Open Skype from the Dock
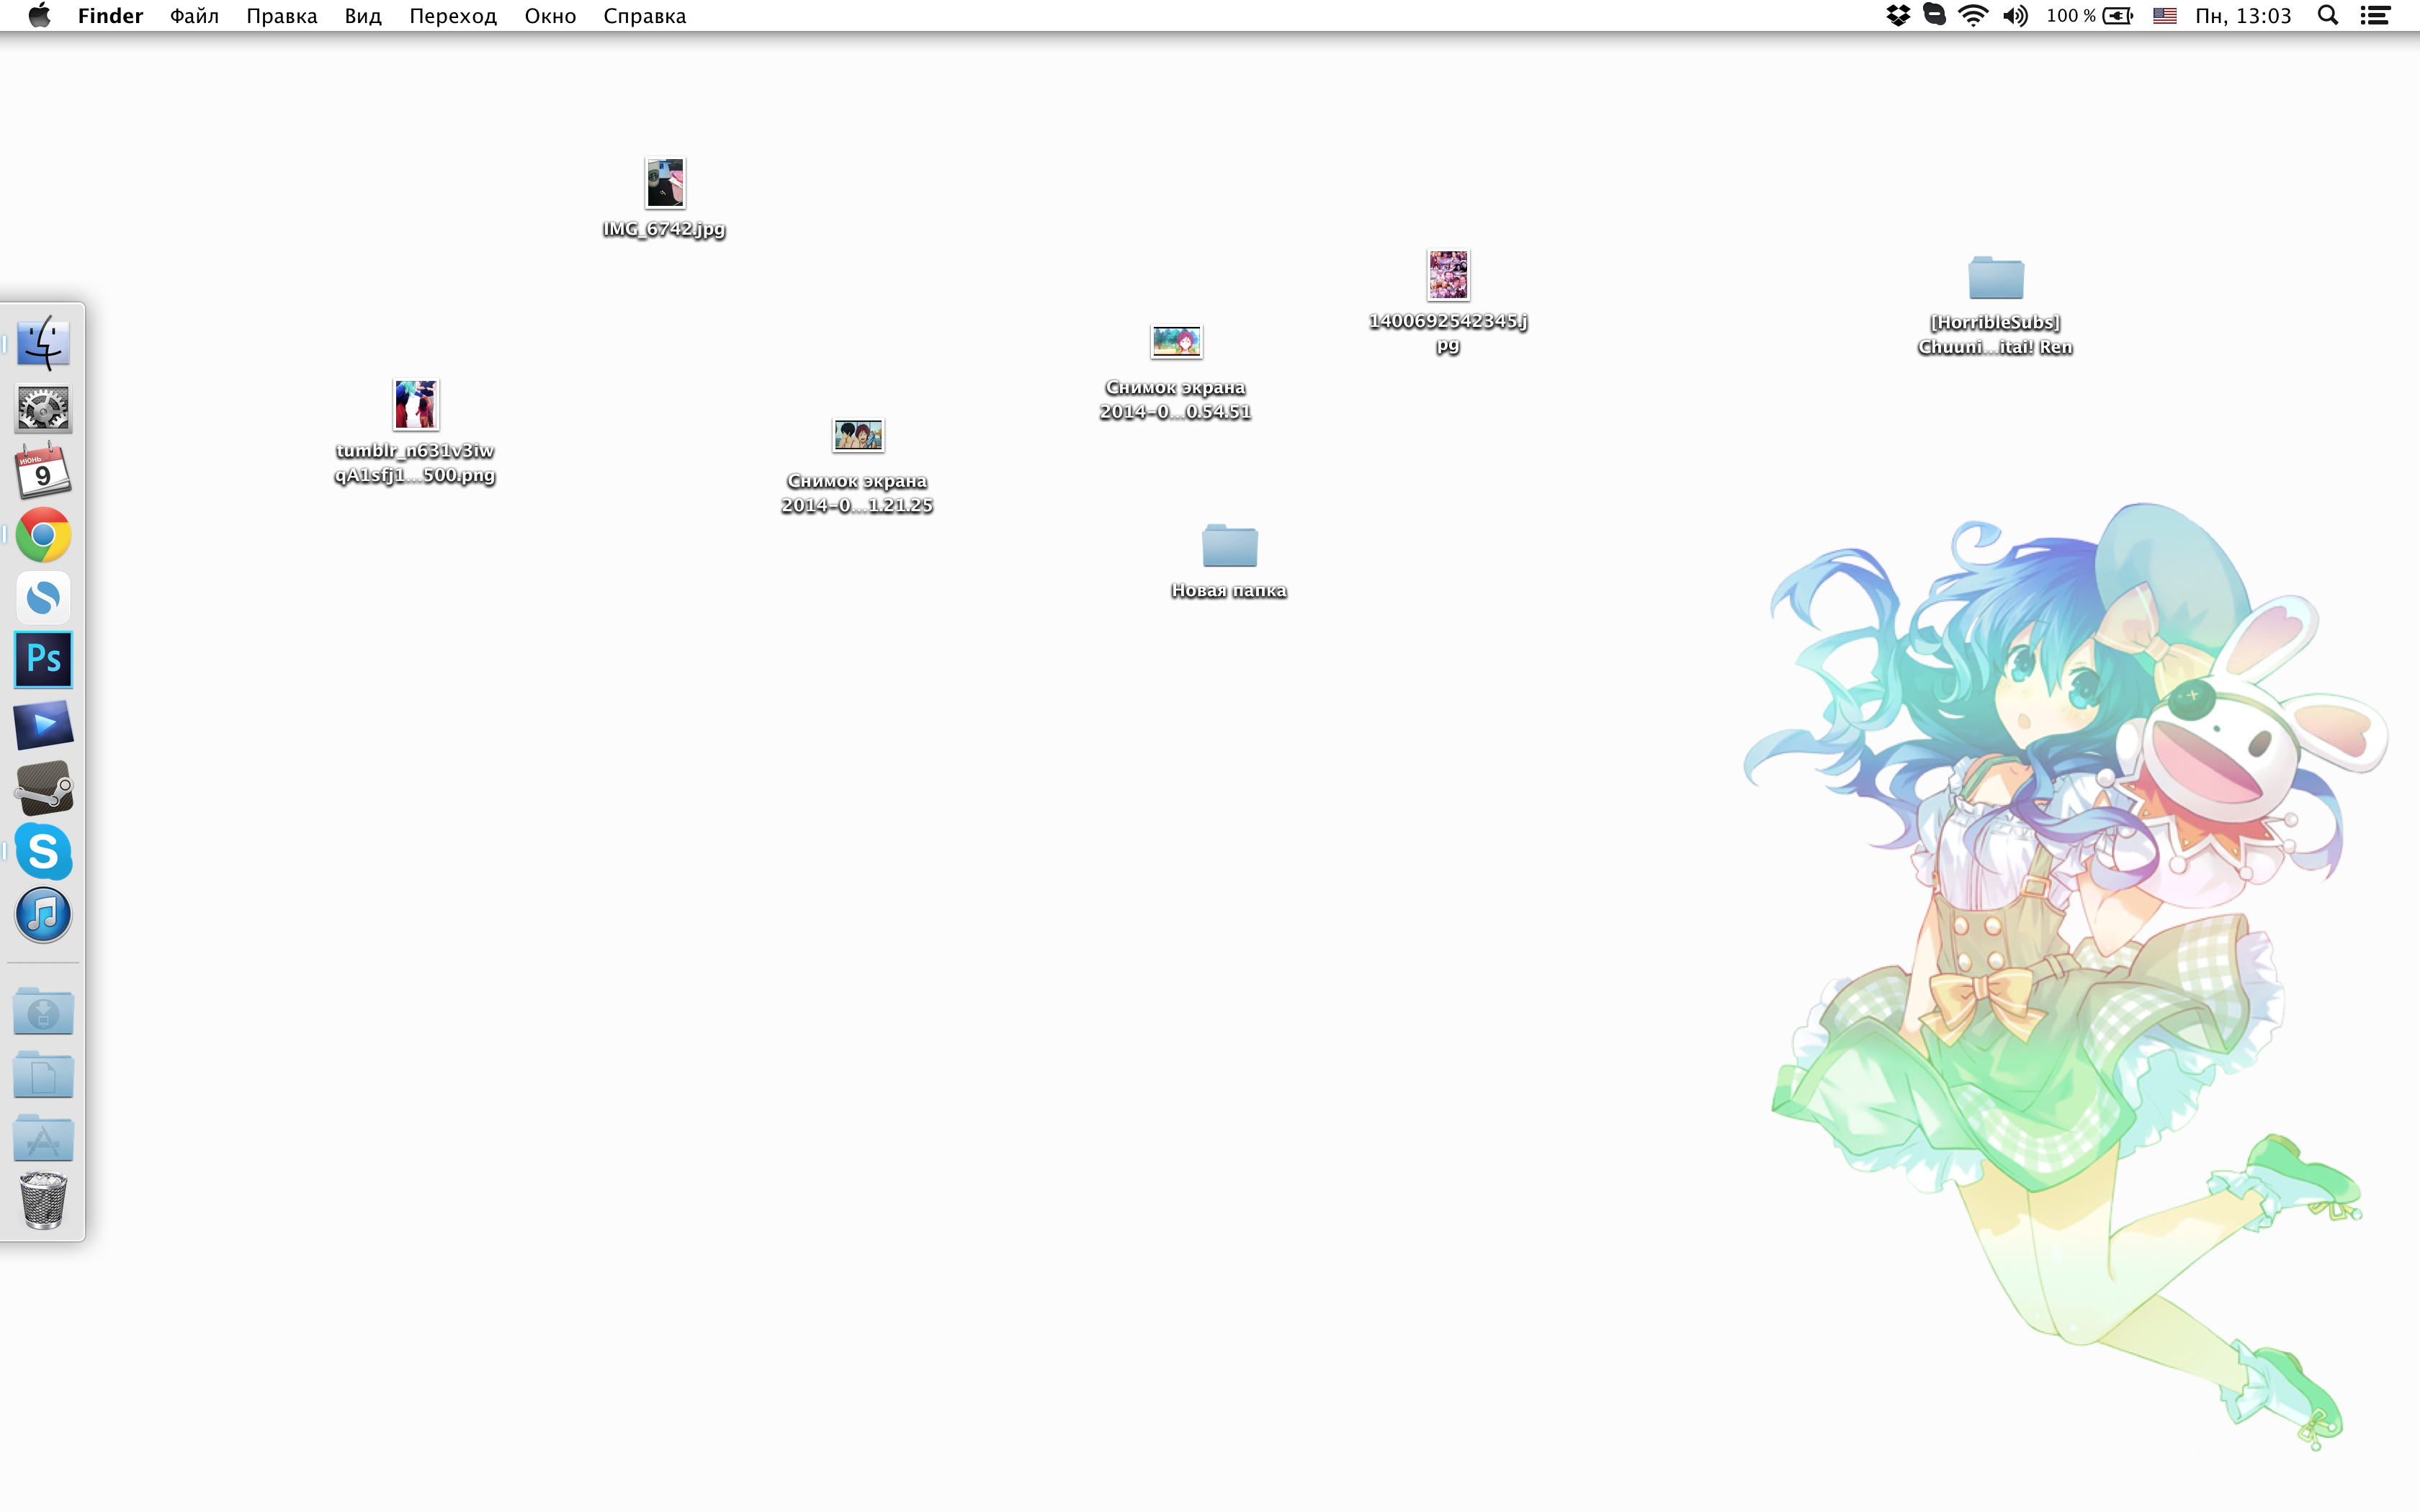 (x=43, y=851)
